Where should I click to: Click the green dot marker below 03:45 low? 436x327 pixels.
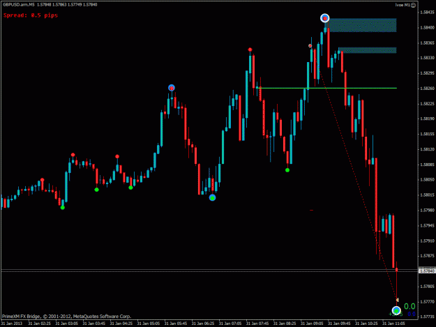[x=96, y=190]
